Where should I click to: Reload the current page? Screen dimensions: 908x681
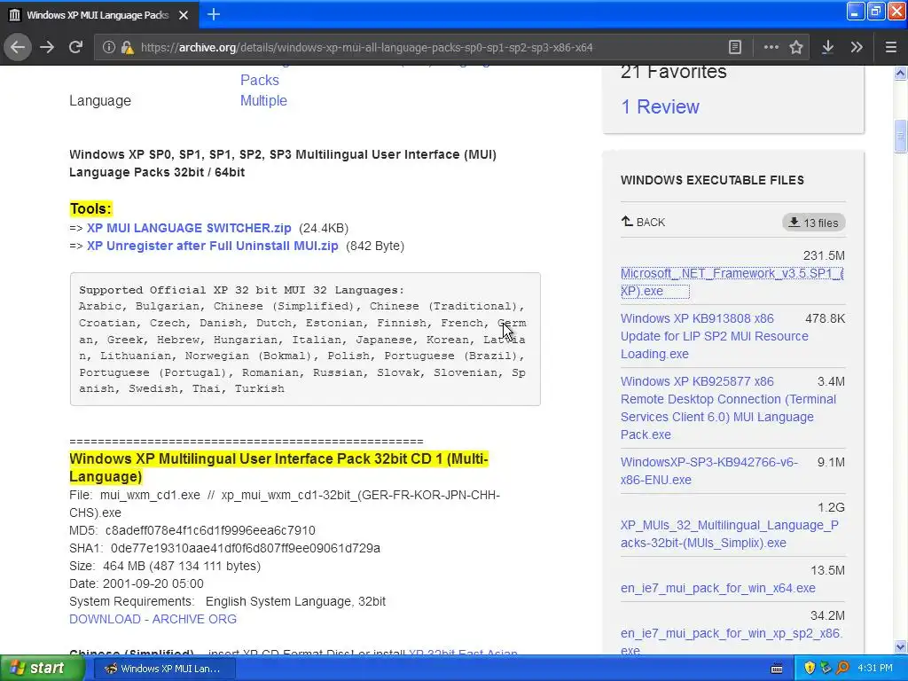coord(76,47)
